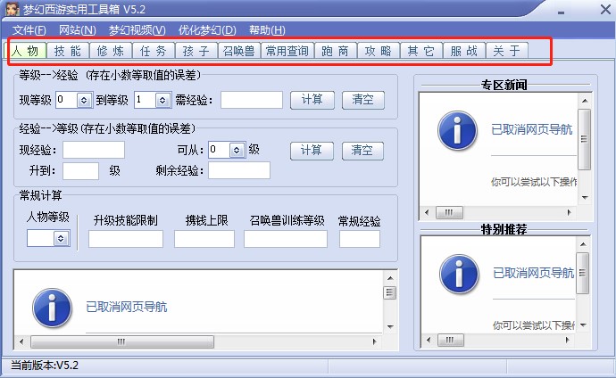
Task: Click the 现等级 spinner arrows
Action: [84, 101]
